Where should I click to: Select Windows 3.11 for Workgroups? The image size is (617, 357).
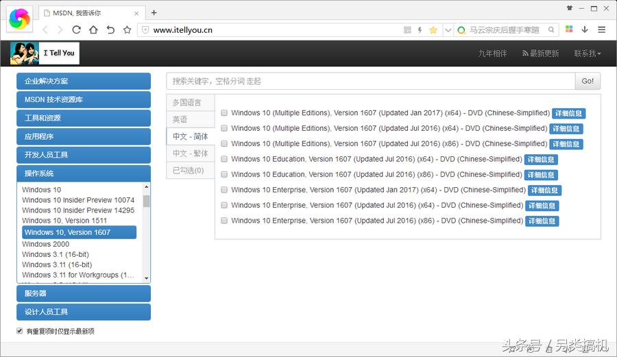[x=78, y=275]
